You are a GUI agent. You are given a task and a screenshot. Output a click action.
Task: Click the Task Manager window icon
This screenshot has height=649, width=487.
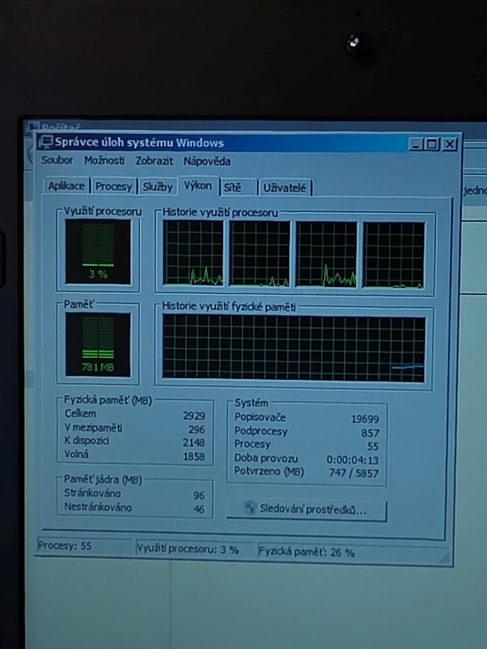click(47, 141)
